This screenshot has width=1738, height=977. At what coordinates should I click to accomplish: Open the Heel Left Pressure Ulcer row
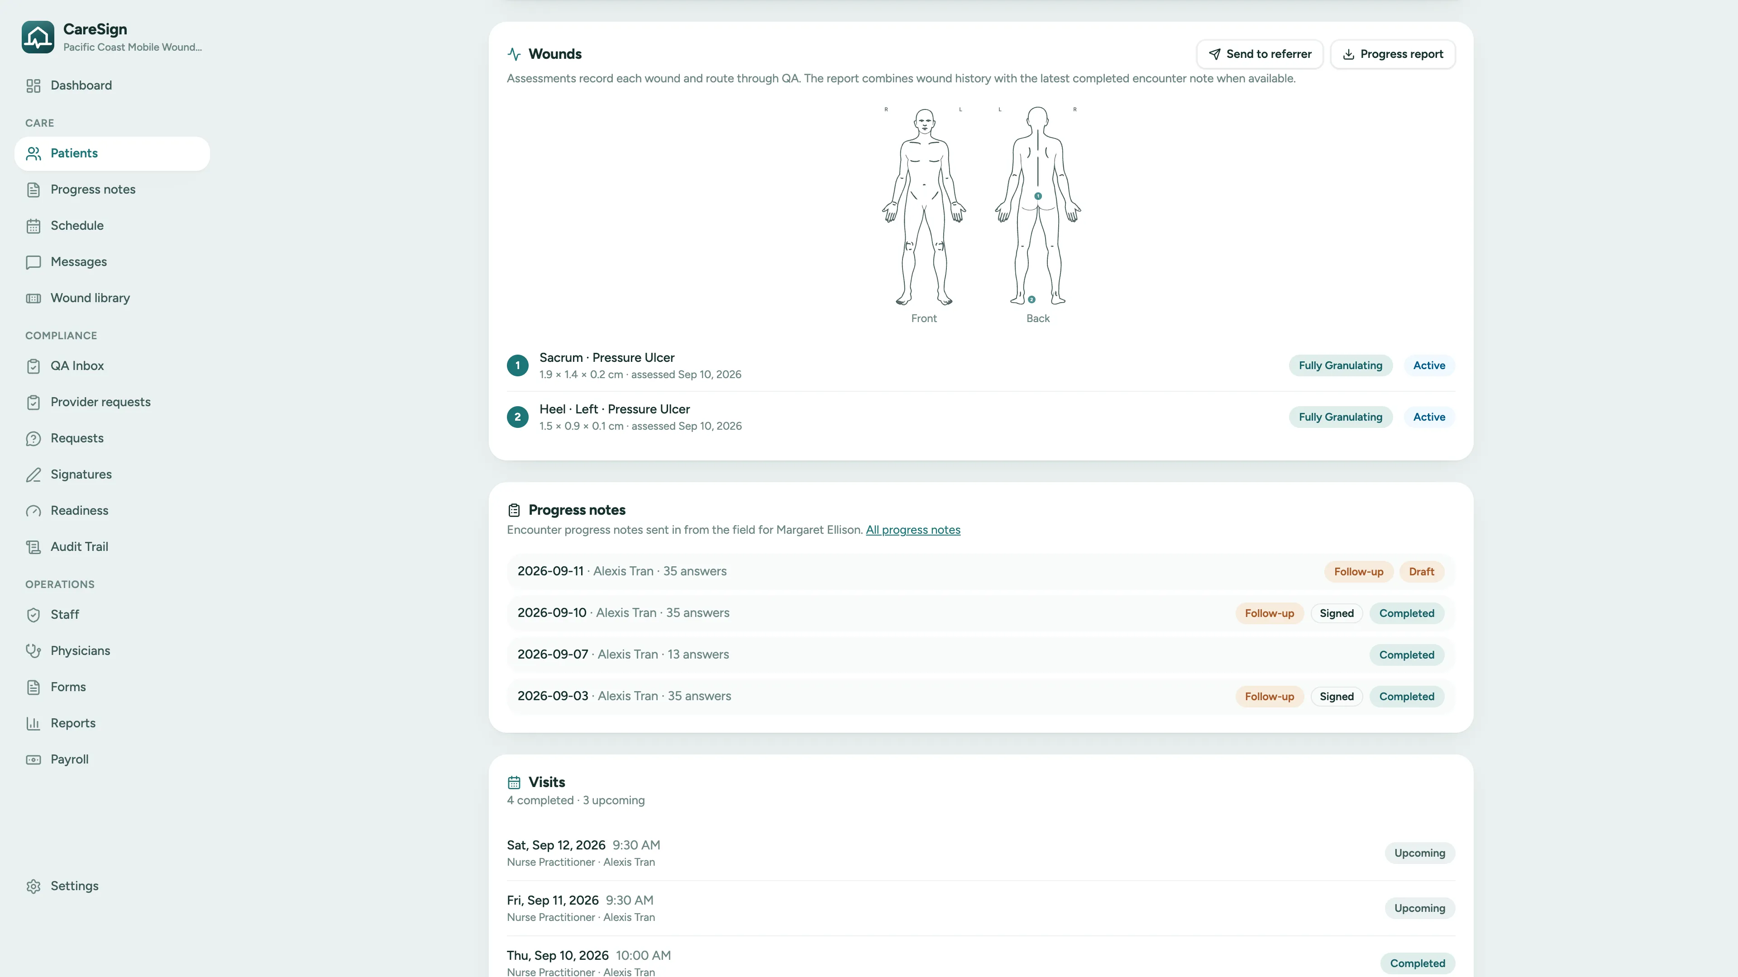(981, 417)
